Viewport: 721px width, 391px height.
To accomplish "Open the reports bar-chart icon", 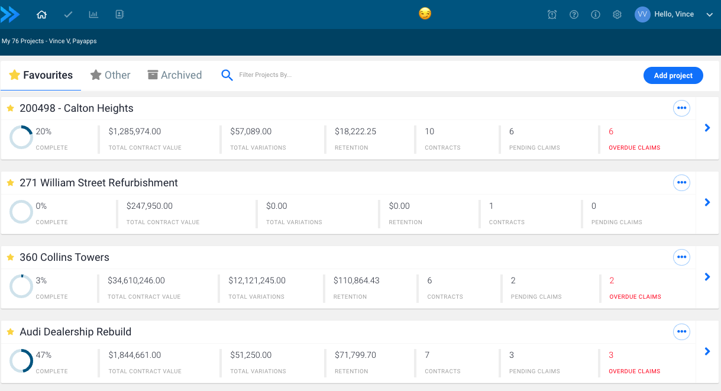I will 93,14.
